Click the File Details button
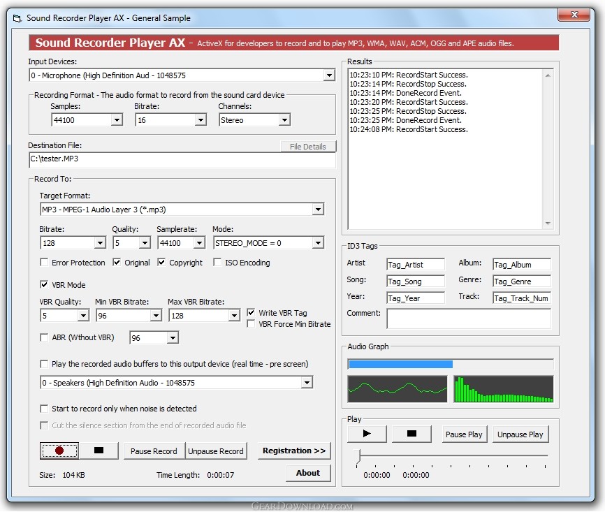 (308, 147)
